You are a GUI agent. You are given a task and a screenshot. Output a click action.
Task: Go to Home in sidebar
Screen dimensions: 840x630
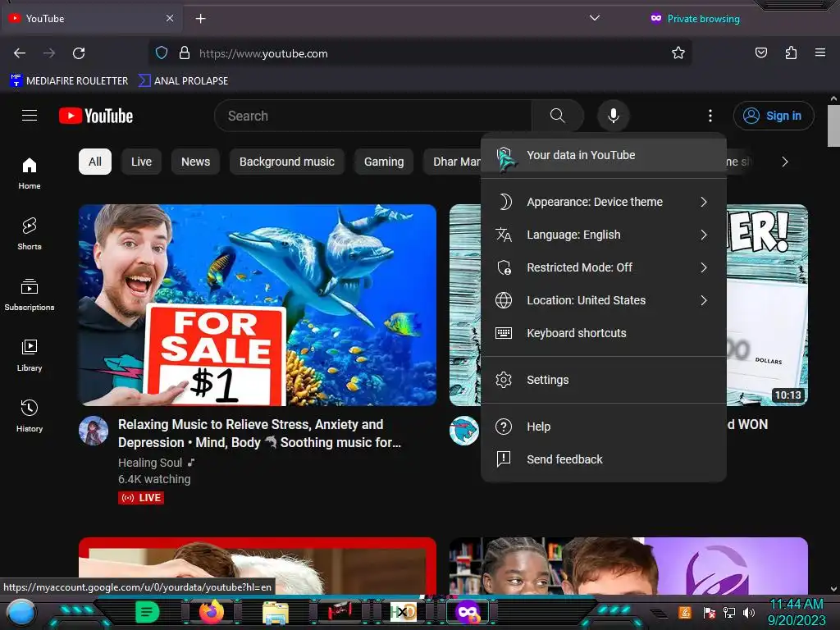(30, 173)
